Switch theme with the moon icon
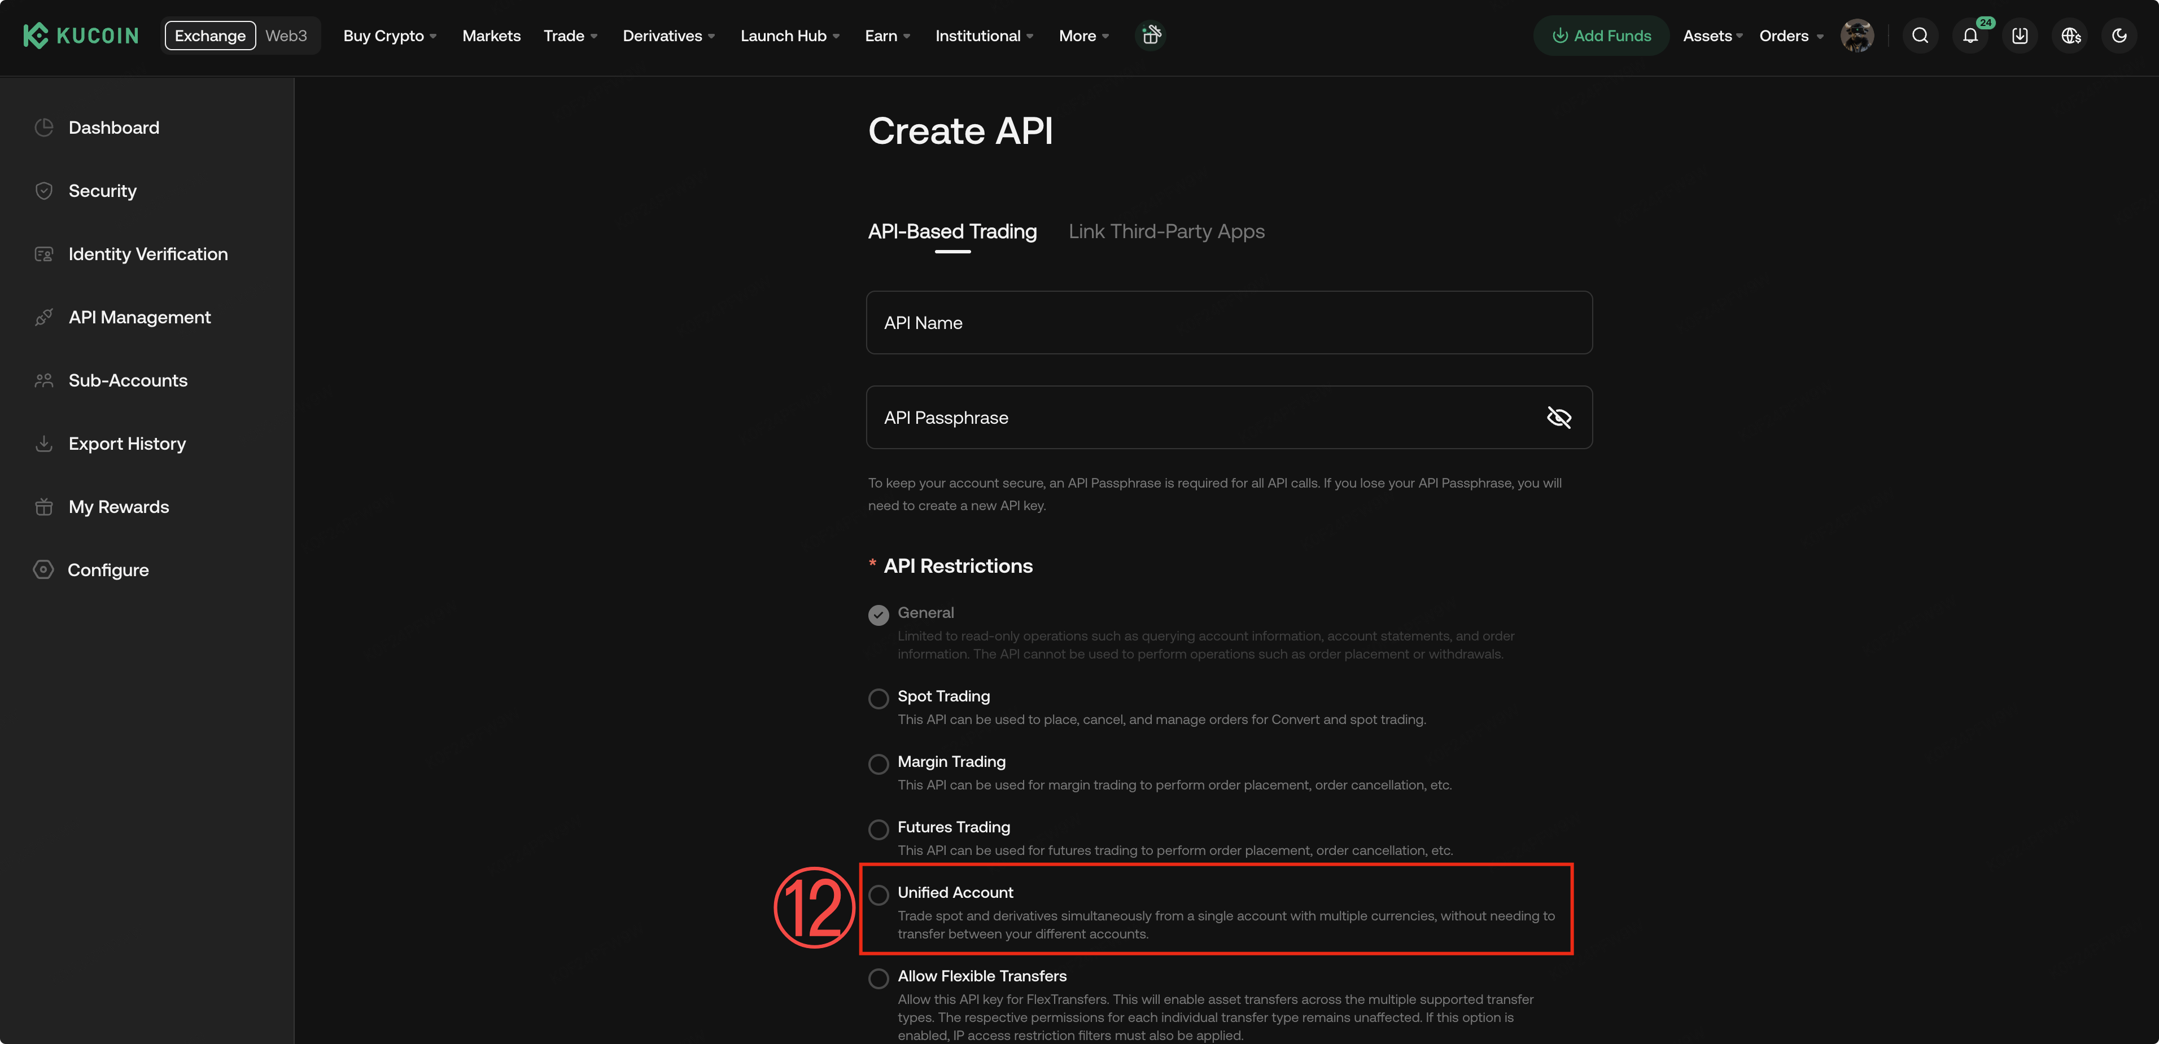 2119,36
